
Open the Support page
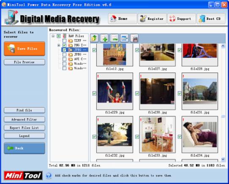[182, 19]
